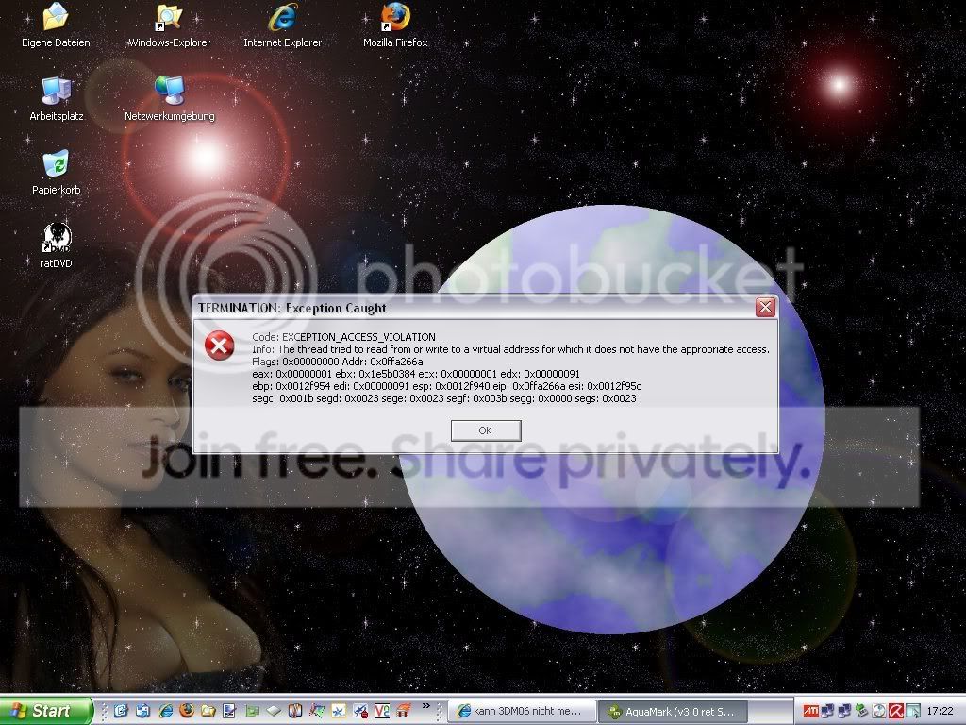Image resolution: width=966 pixels, height=725 pixels.
Task: Switch to the AquaMark taskbar window
Action: pos(672,710)
